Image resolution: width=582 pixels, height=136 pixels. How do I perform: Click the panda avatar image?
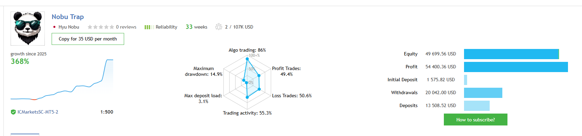click(28, 29)
